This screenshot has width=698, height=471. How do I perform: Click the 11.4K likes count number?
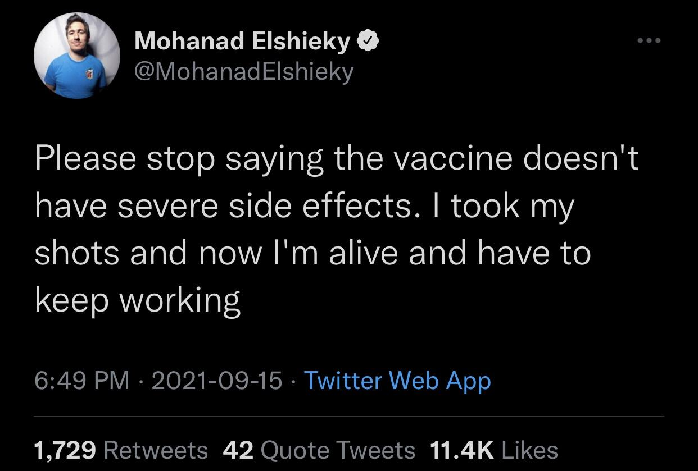tap(461, 450)
